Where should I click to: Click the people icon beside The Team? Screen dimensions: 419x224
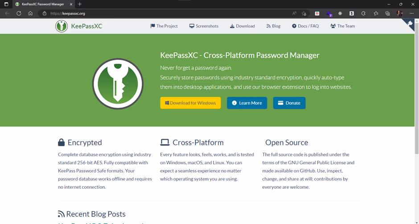pyautogui.click(x=333, y=26)
